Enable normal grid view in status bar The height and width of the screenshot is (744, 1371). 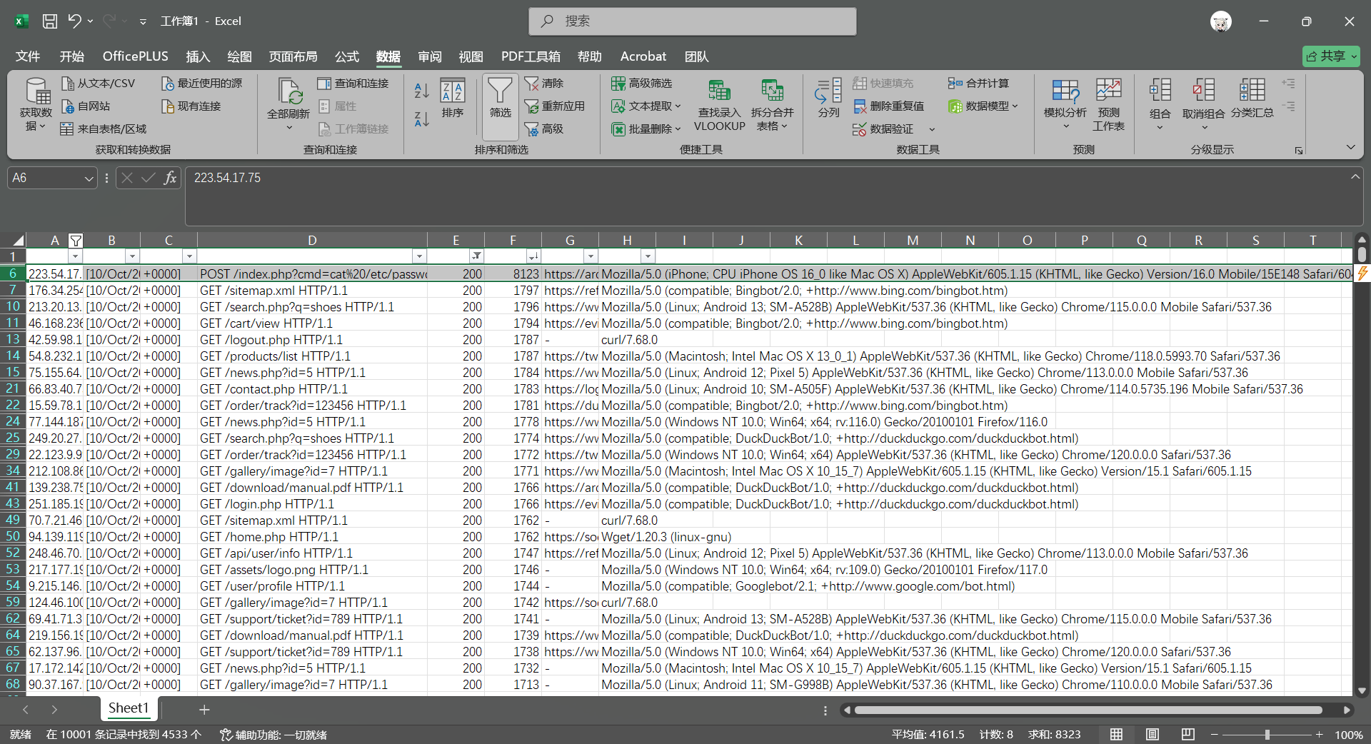pos(1118,734)
